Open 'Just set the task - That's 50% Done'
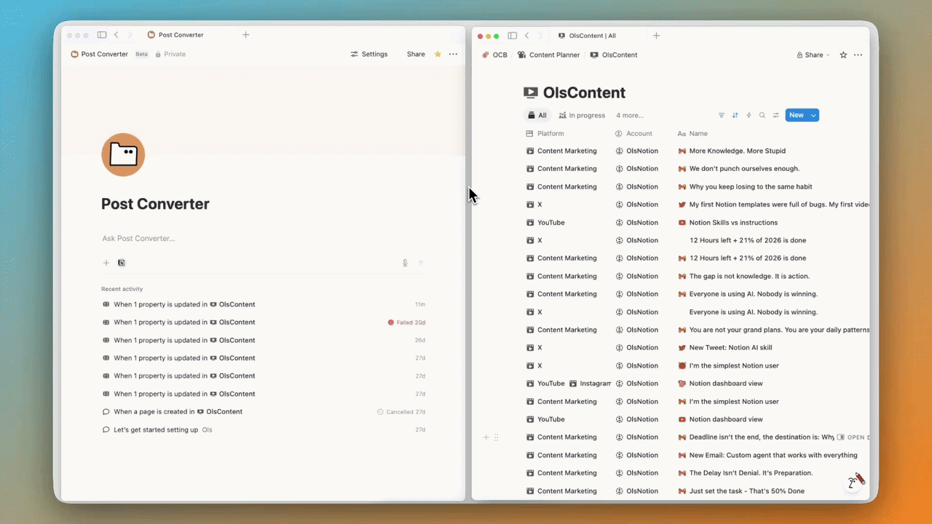The height and width of the screenshot is (524, 932). (x=746, y=491)
